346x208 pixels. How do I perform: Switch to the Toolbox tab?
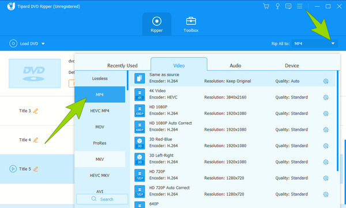[191, 24]
